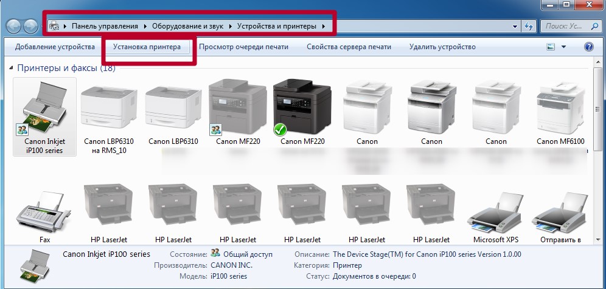The width and height of the screenshot is (606, 289).
Task: Open the view options dropdown arrow
Action: (563, 47)
